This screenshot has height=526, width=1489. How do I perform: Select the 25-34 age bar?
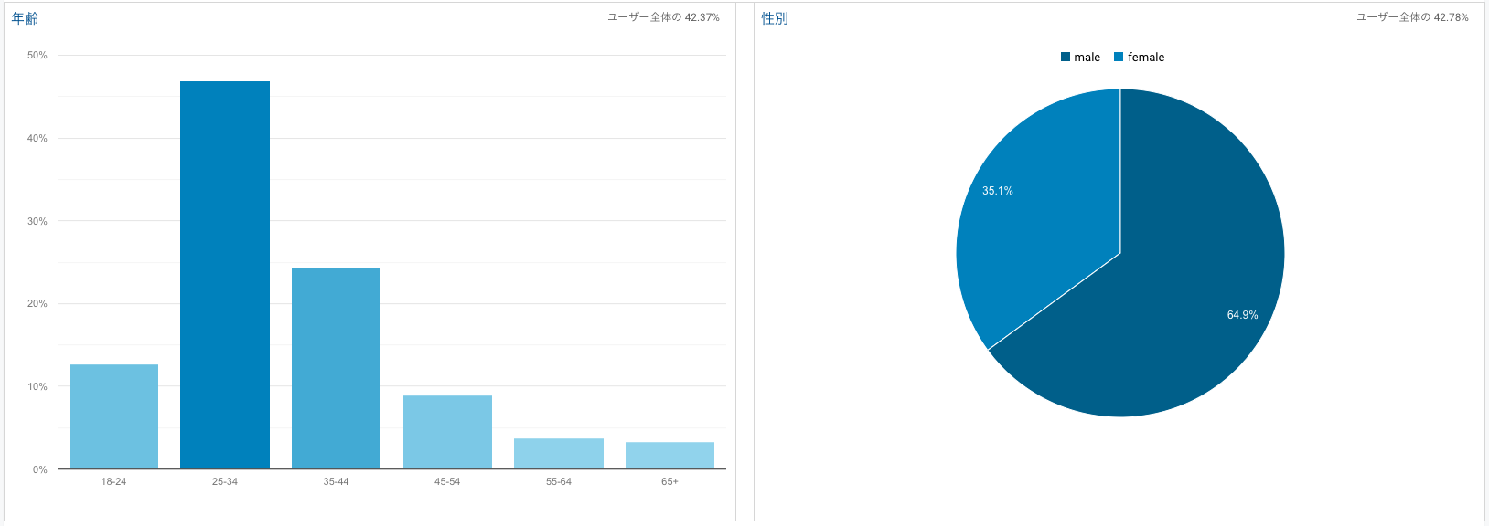[x=225, y=275]
